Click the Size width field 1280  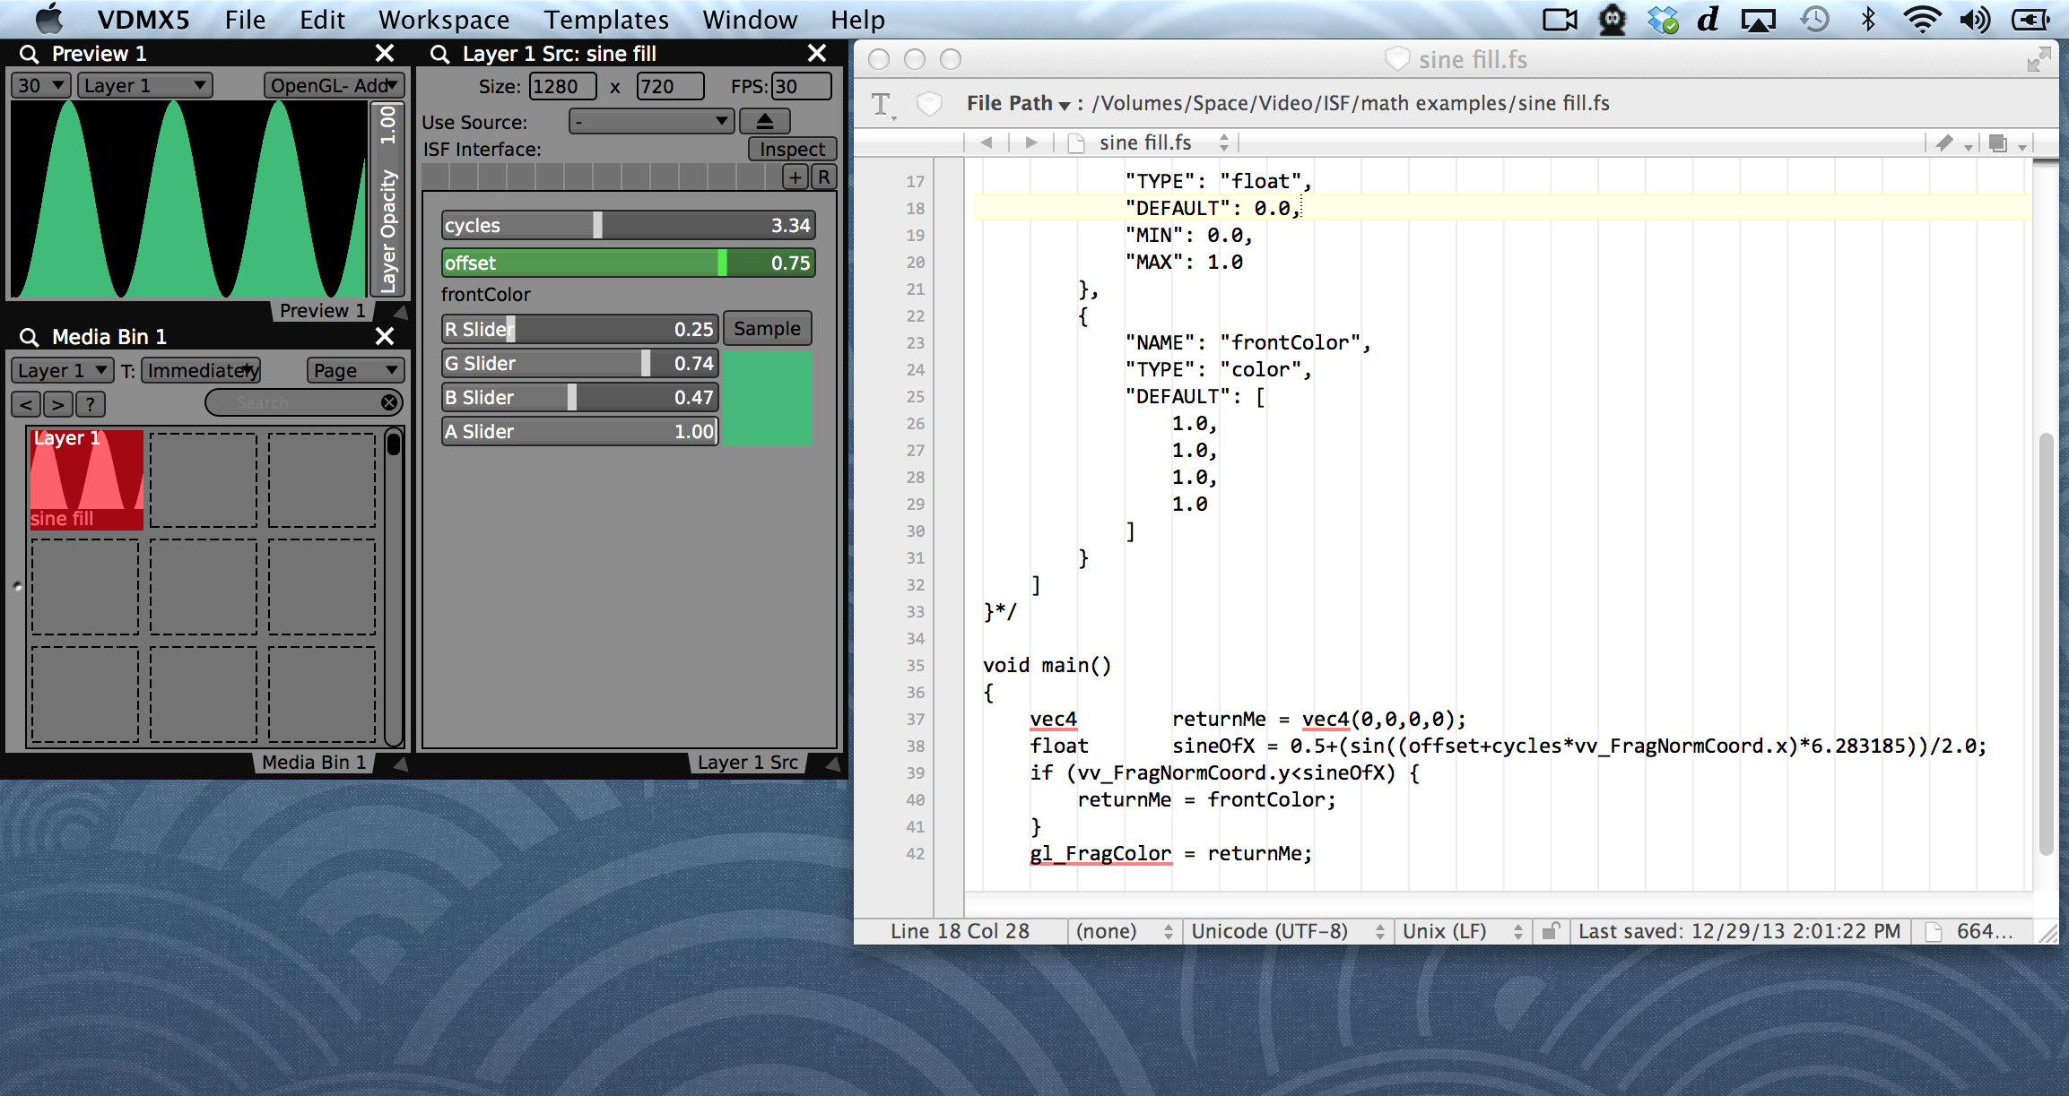coord(562,86)
